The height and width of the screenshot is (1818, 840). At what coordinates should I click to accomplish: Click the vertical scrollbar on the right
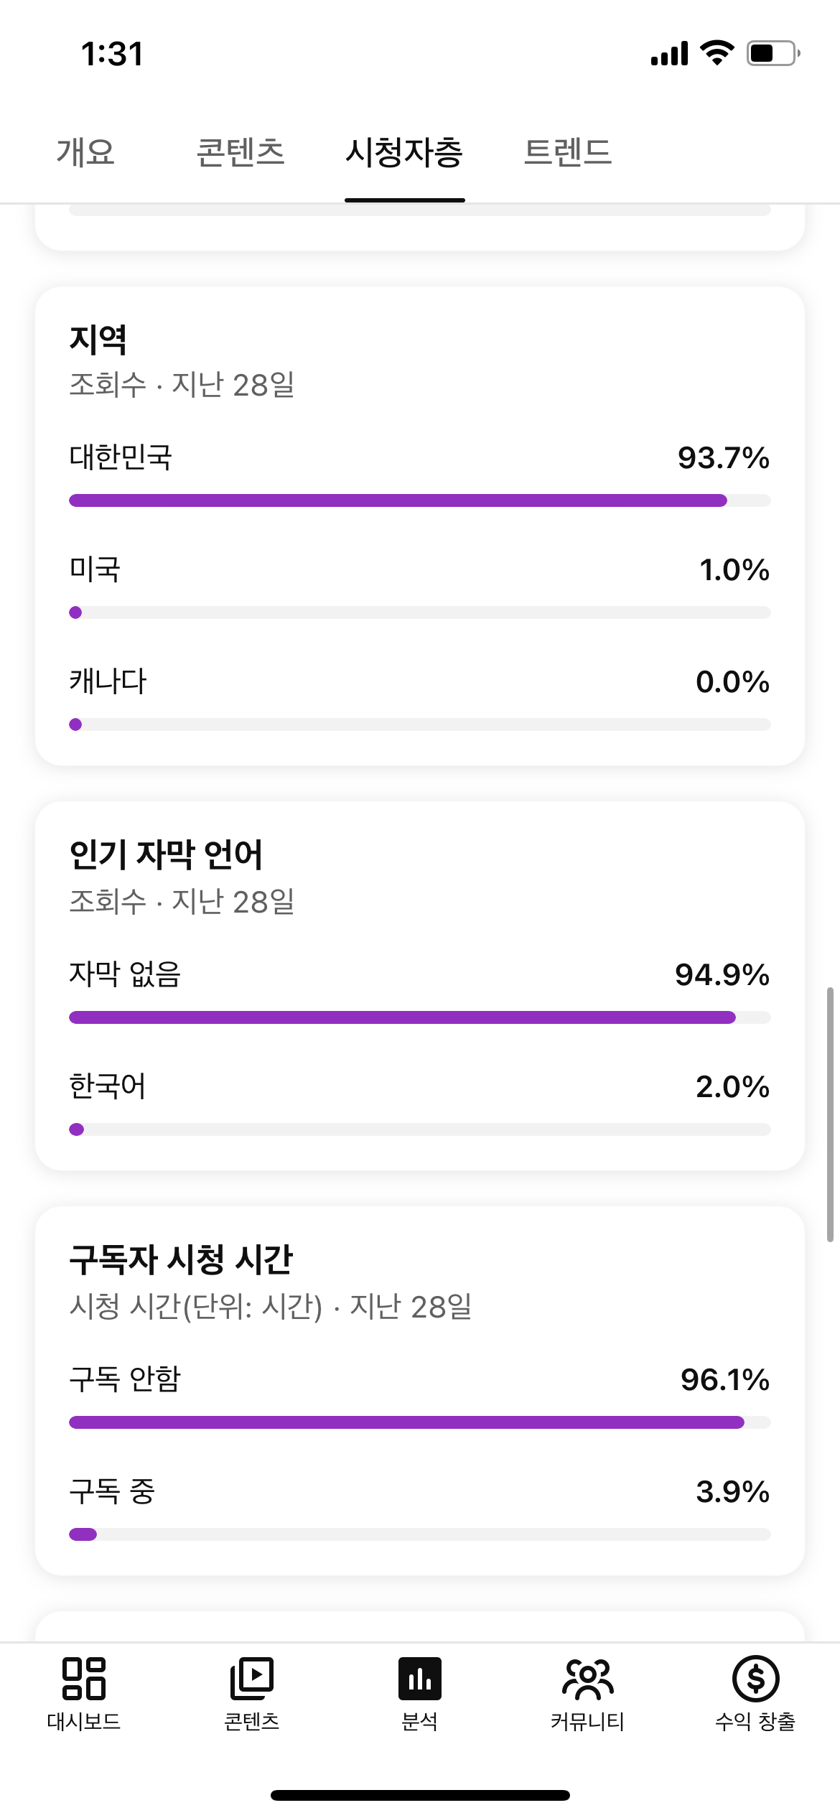click(x=830, y=1114)
